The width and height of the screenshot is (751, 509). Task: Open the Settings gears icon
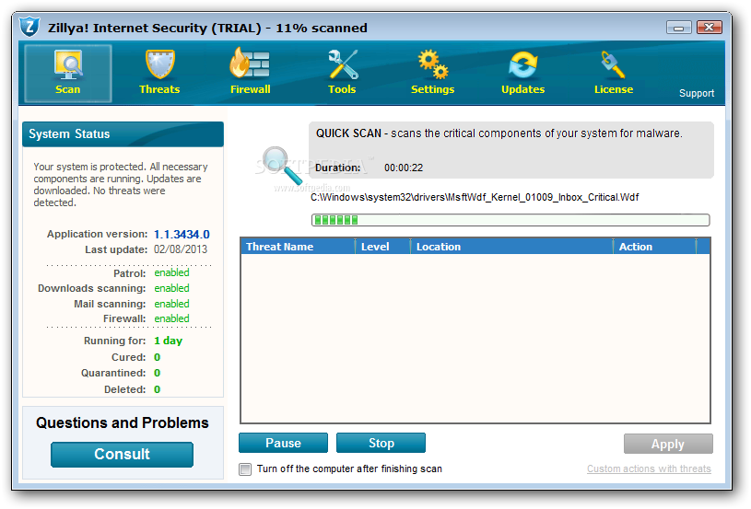[432, 65]
